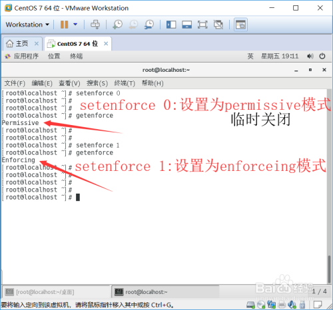This screenshot has width=333, height=310.
Task: Click the VMware Workstation title bar icon
Action: (8, 8)
